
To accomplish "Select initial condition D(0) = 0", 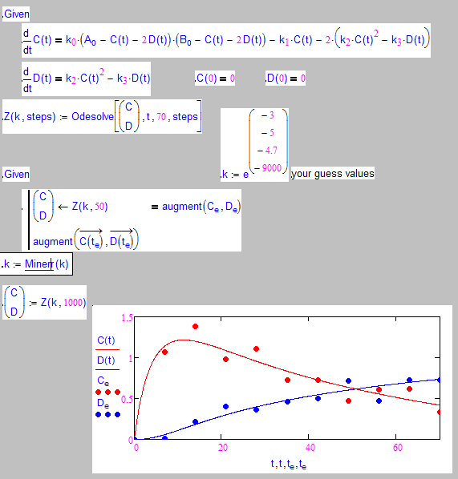I will point(285,78).
